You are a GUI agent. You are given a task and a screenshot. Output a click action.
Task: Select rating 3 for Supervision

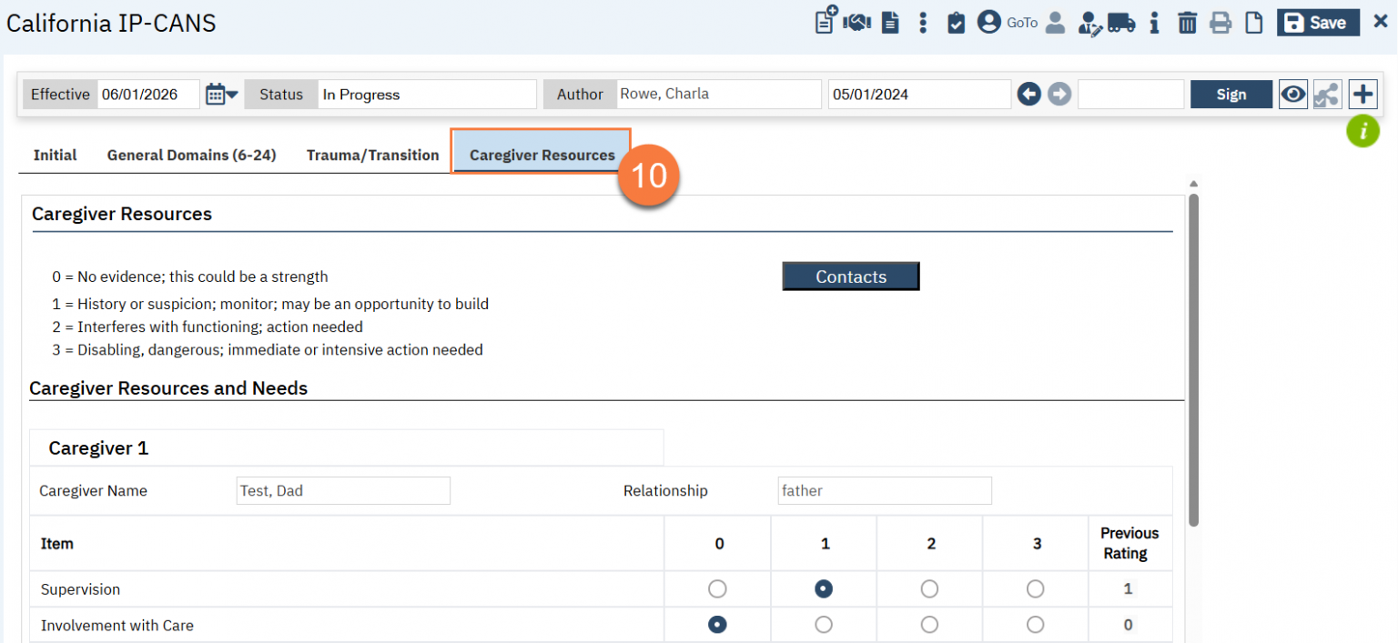[x=1035, y=589]
